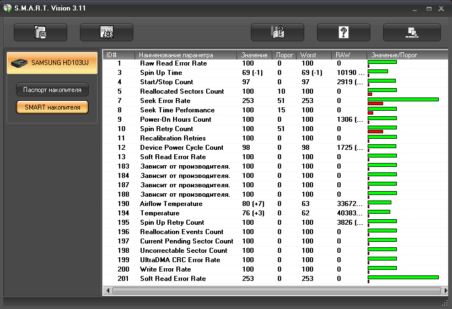Sort by the Порог column header
Screen dimensions: 452x309
pyautogui.click(x=284, y=55)
